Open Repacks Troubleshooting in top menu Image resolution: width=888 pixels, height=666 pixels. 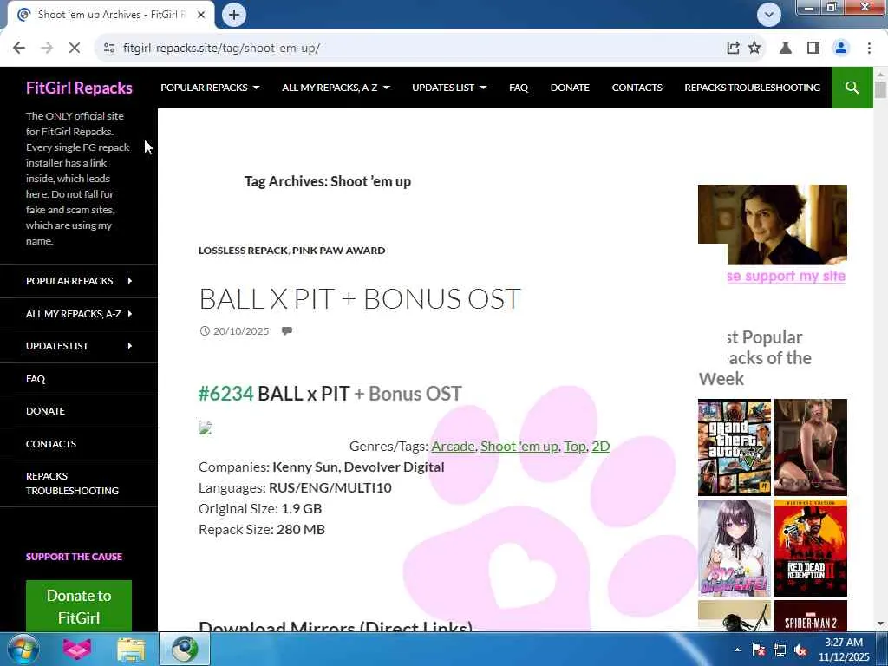point(752,88)
